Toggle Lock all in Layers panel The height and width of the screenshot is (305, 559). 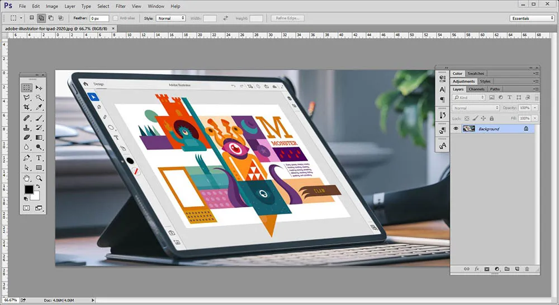coord(491,118)
